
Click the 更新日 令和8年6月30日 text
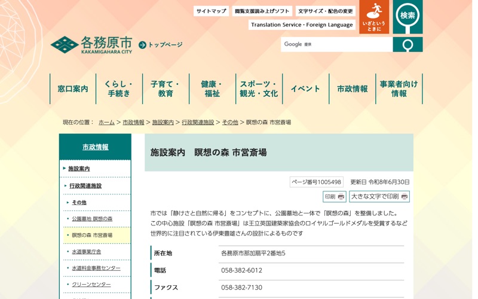click(x=380, y=182)
